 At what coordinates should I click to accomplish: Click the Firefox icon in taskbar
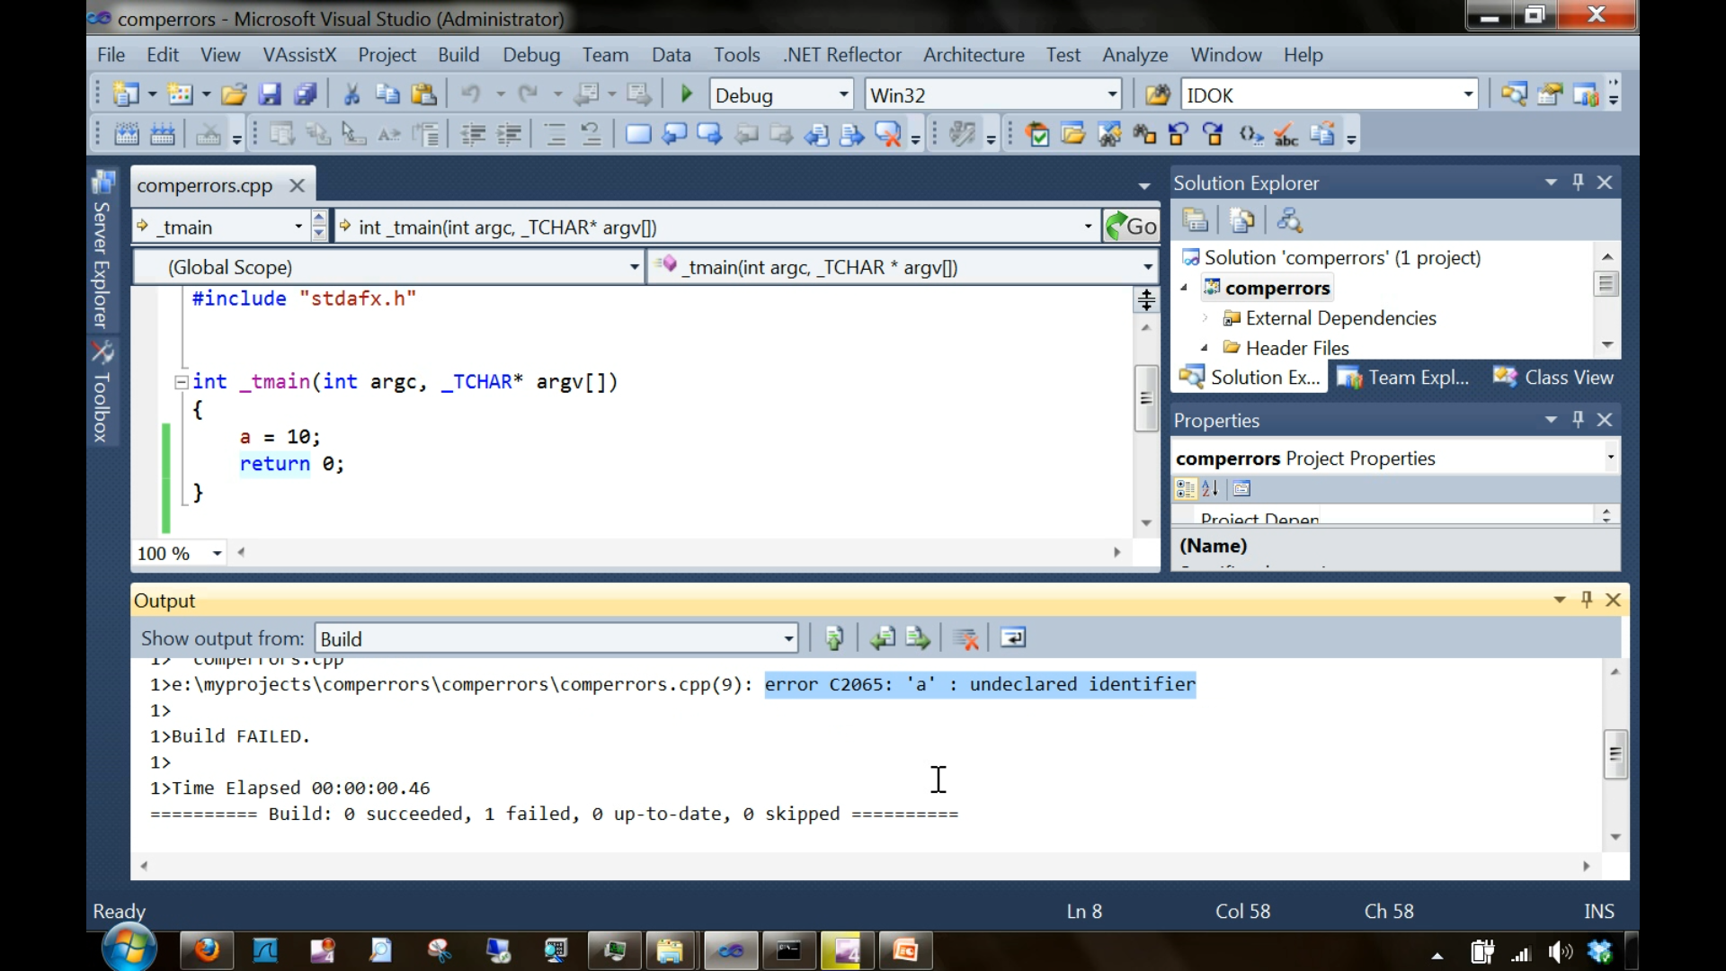207,950
